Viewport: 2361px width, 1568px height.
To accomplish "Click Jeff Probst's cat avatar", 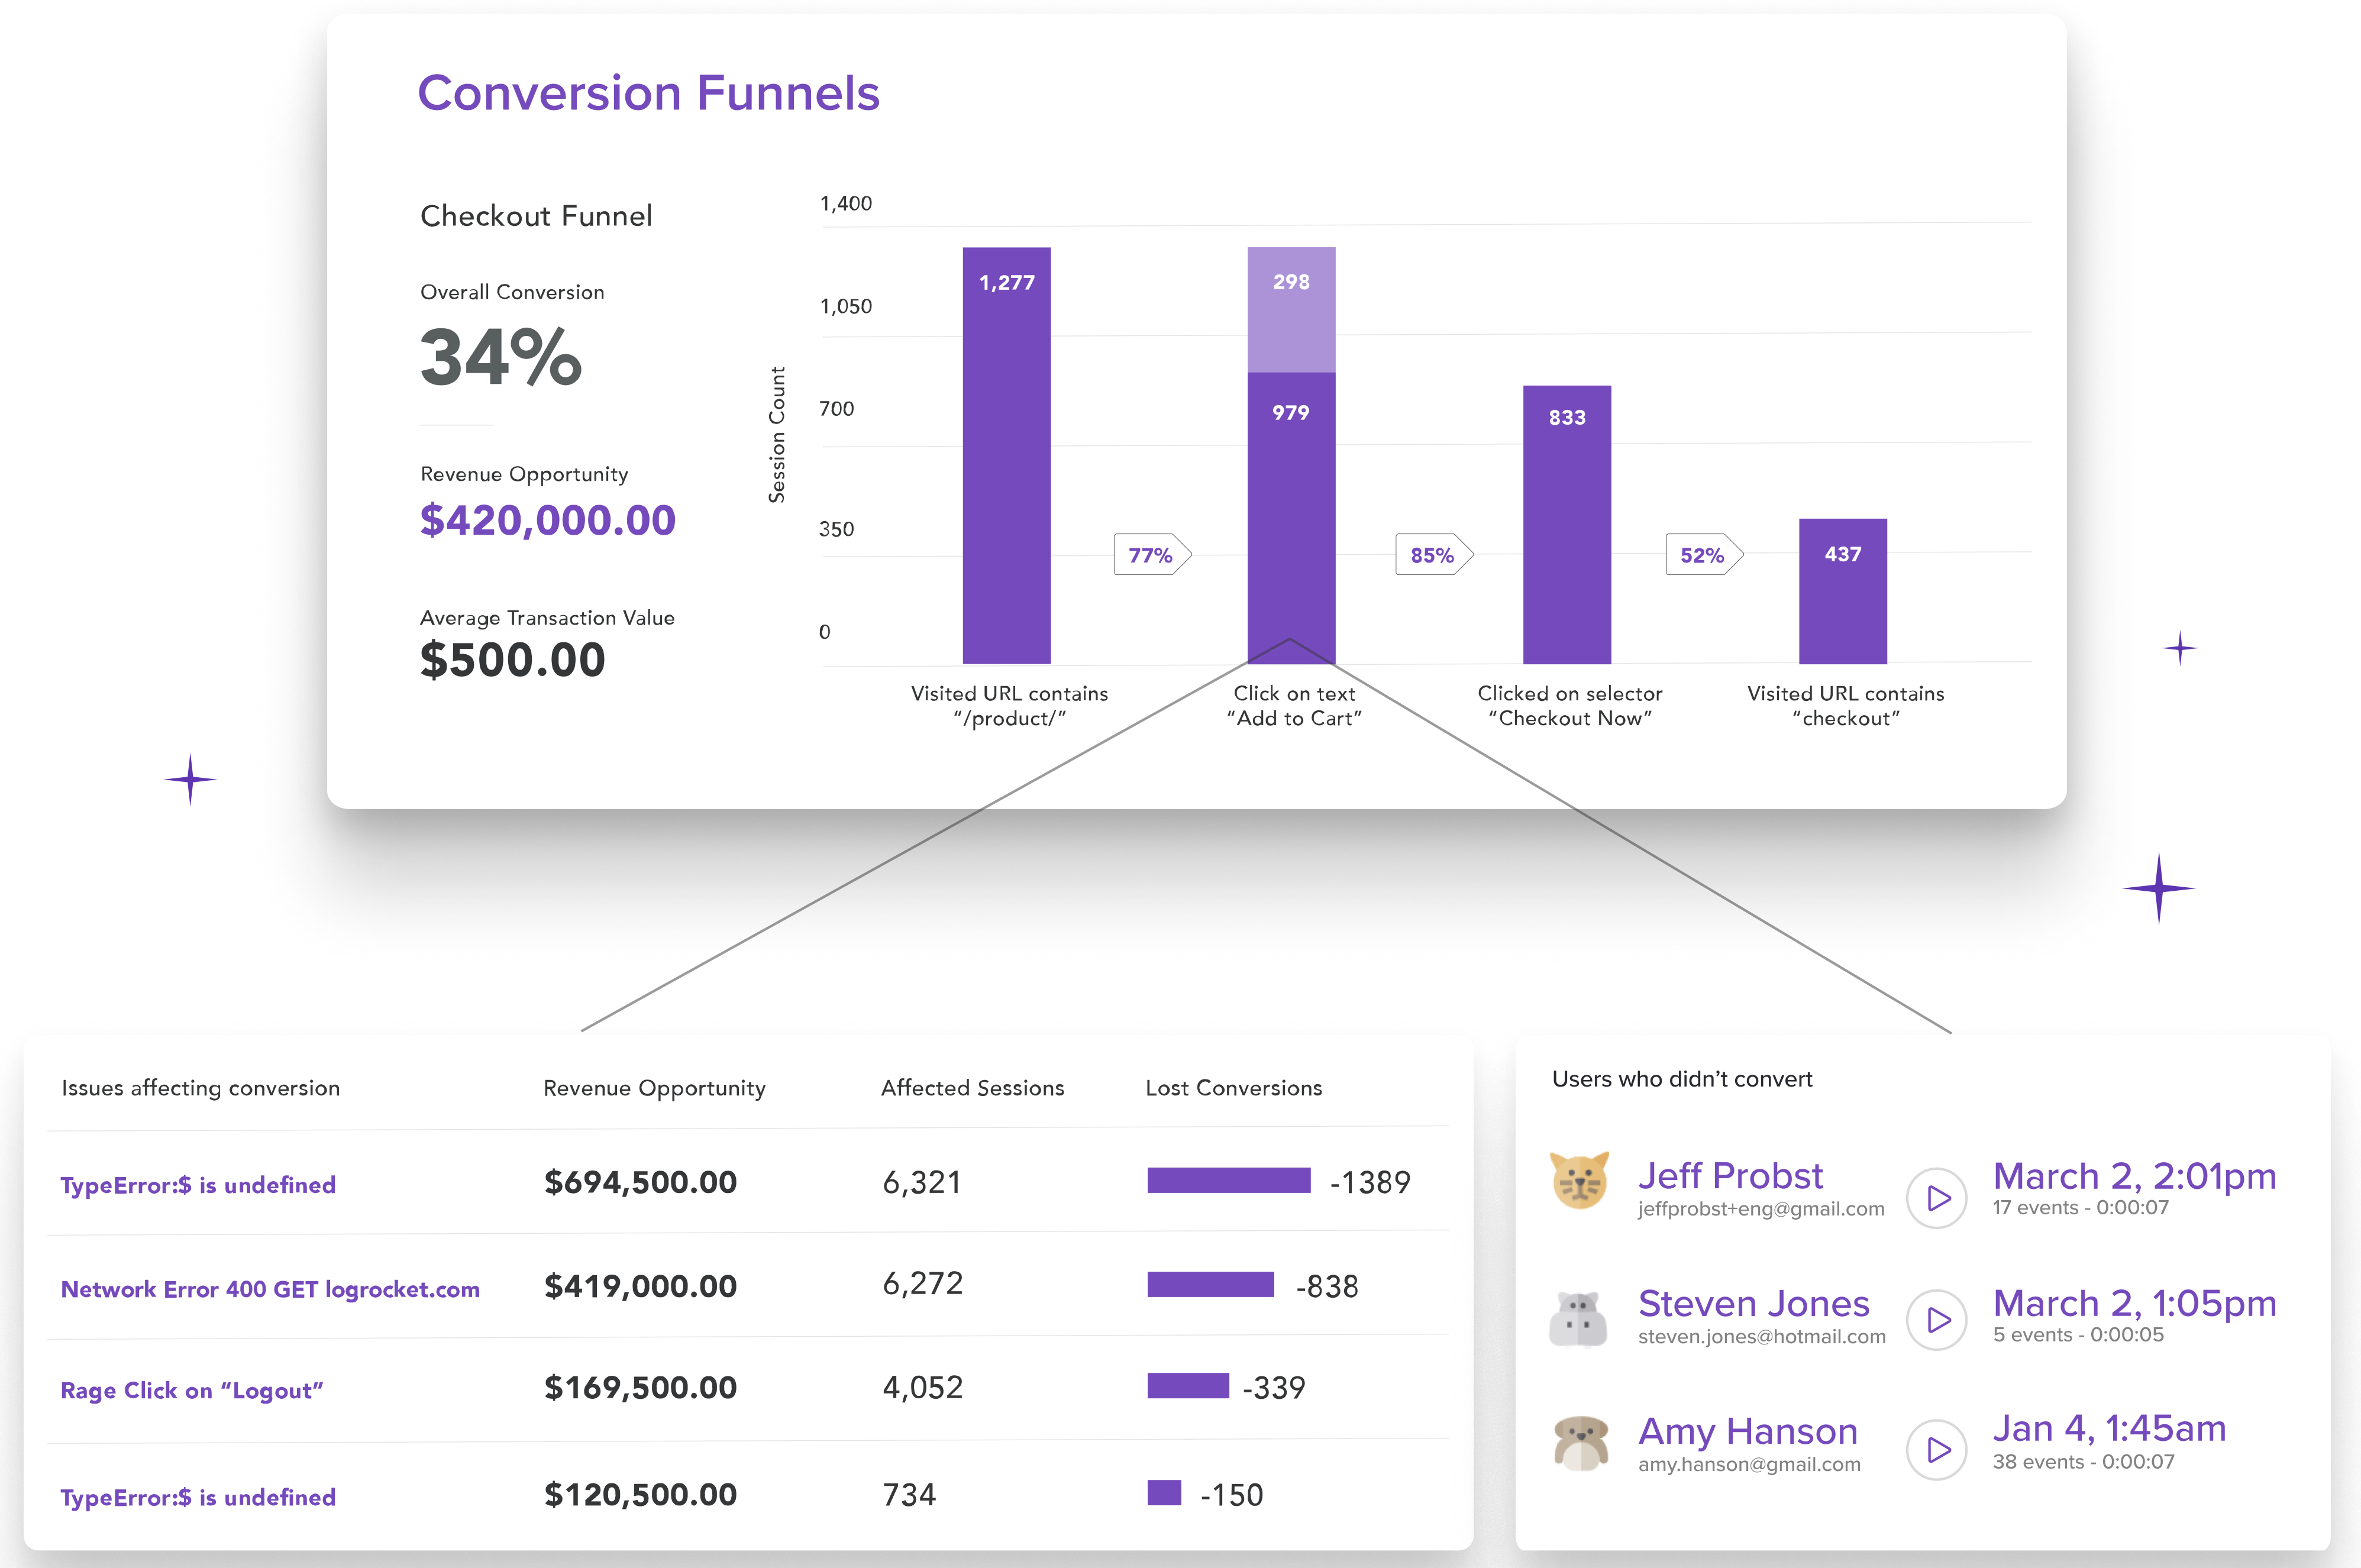I will (1579, 1182).
